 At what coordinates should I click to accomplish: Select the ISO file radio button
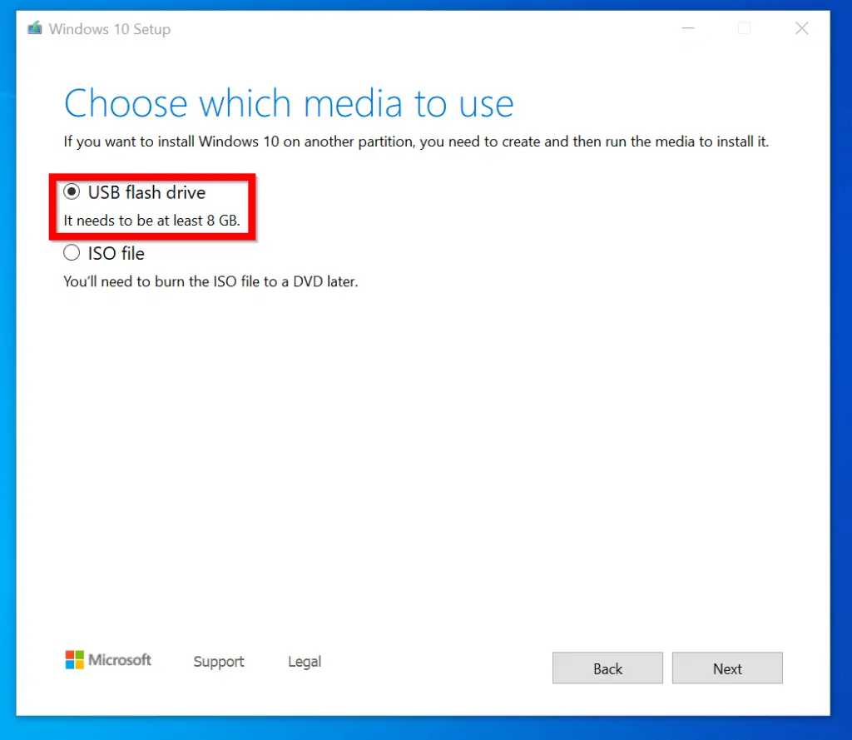coord(72,253)
